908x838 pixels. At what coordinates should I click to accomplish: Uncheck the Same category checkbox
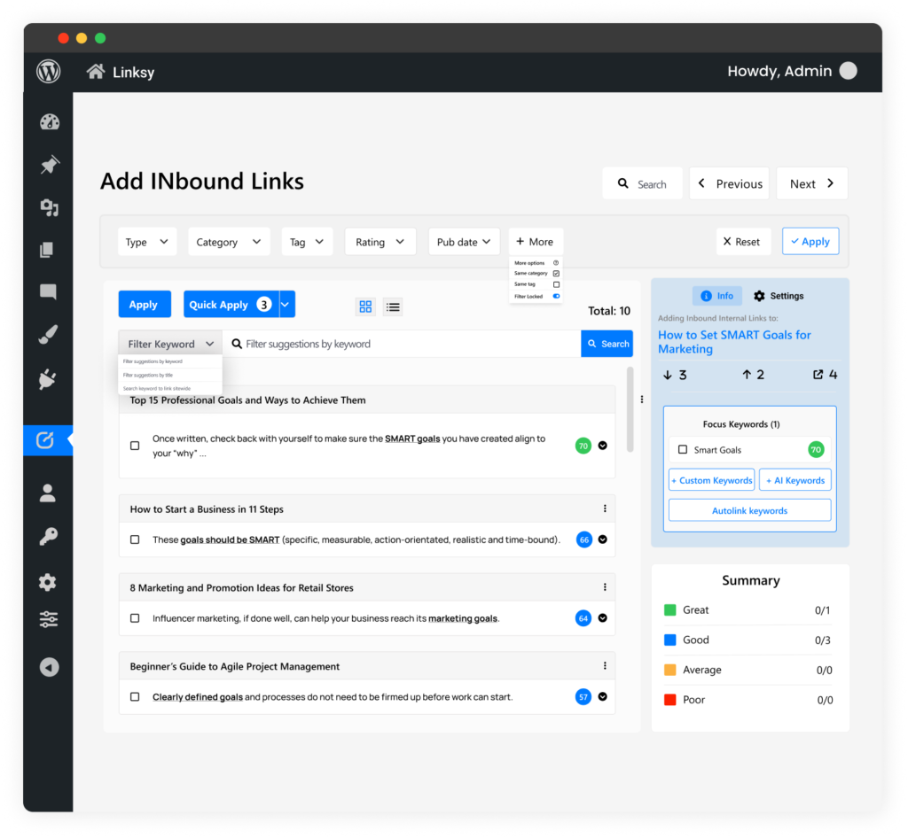pos(556,273)
